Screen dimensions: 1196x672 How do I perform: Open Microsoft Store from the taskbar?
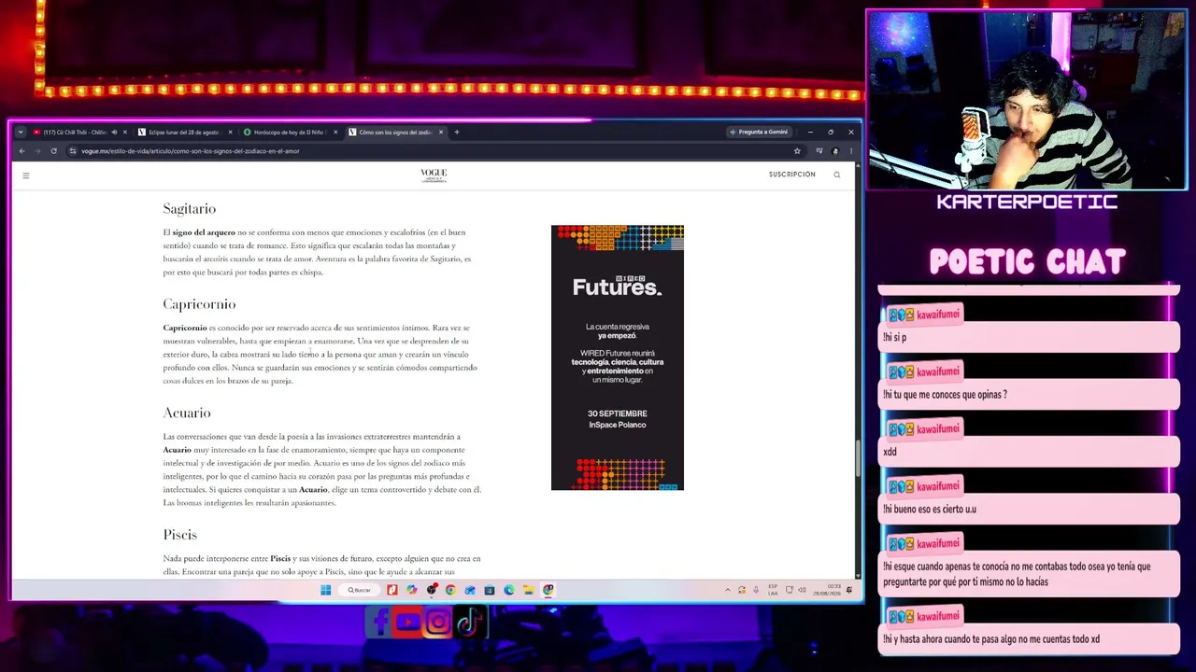click(490, 590)
